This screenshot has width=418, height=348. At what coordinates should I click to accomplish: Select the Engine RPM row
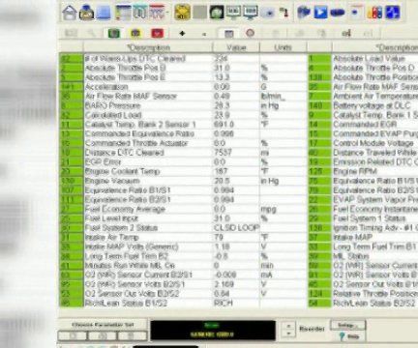(363, 171)
